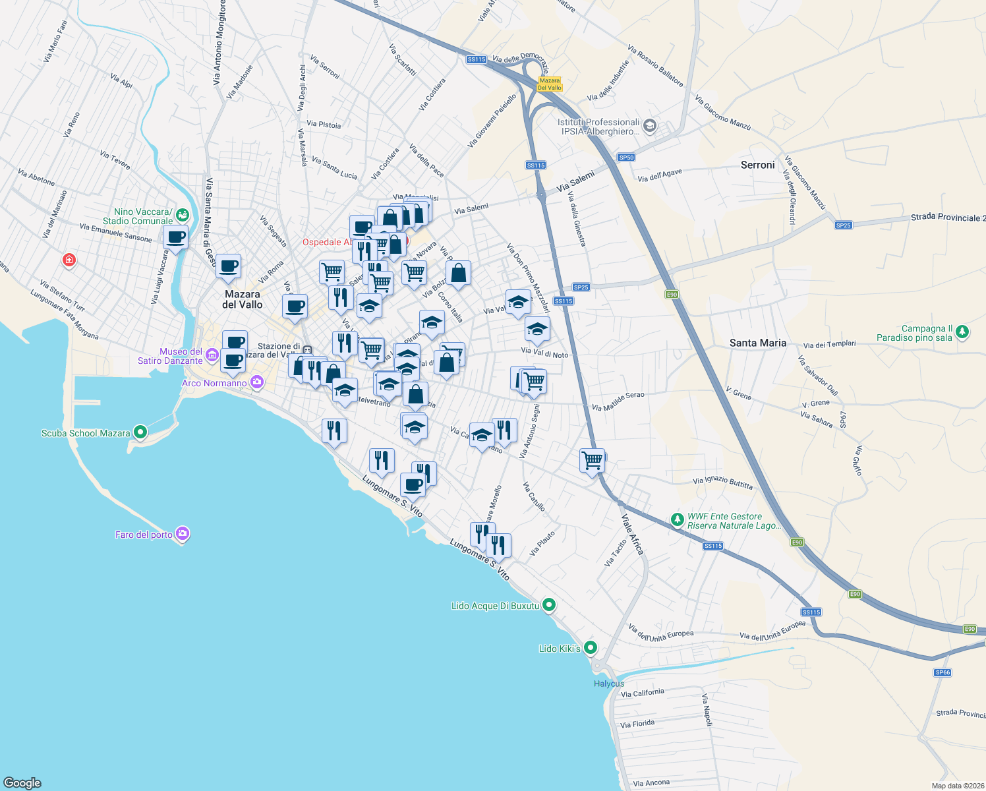Image resolution: width=986 pixels, height=791 pixels.
Task: Select the cafe marker near Via Santa Maria di Gesù
Action: click(x=228, y=267)
